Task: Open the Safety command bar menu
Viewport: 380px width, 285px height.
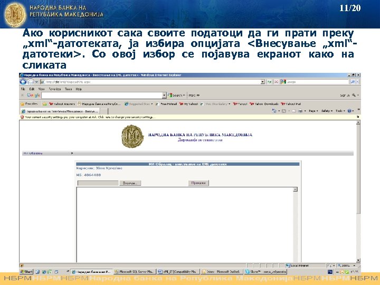Action: coord(327,111)
